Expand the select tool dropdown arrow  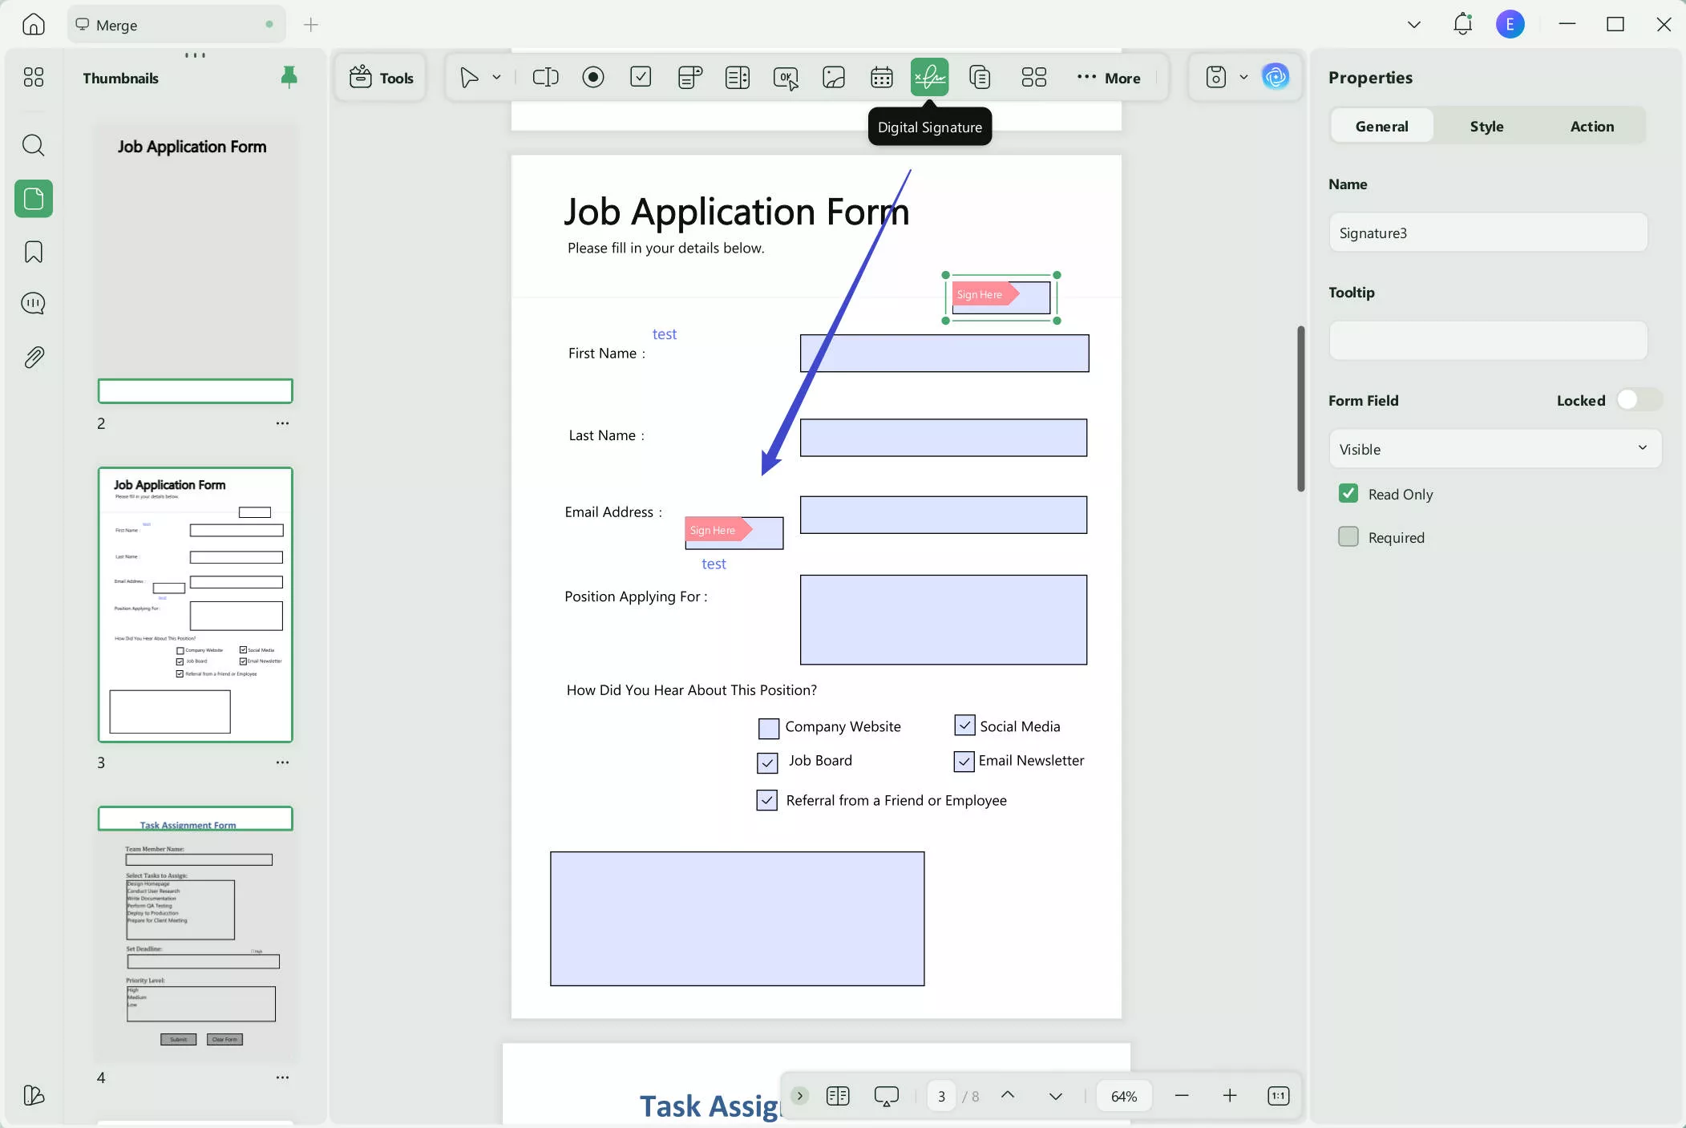[497, 77]
